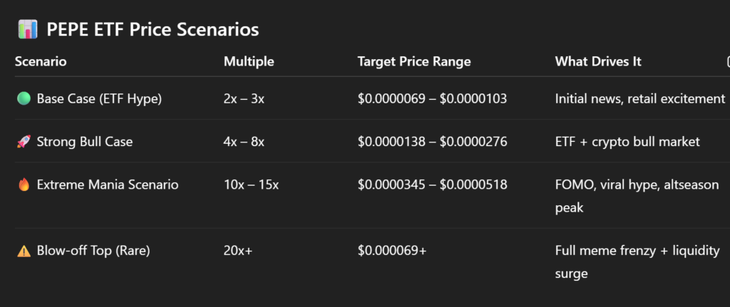
Task: Click the rocket icon for Strong Bull Case
Action: [x=23, y=142]
